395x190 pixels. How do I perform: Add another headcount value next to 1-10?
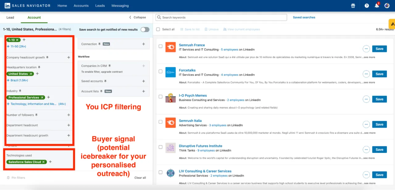(24, 40)
